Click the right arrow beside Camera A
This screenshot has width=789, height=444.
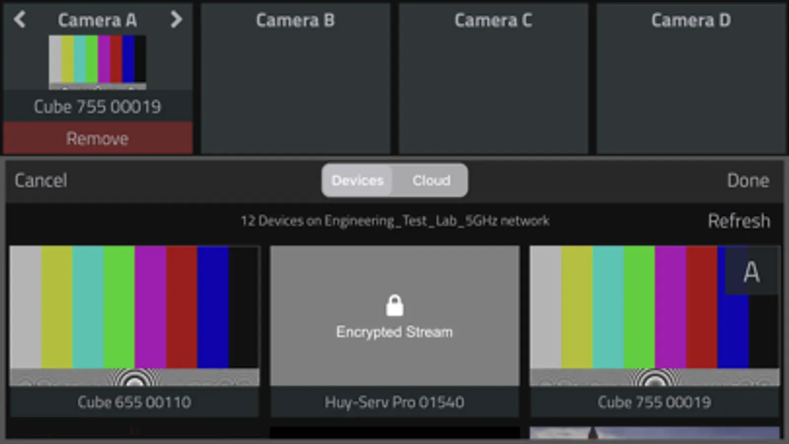(x=176, y=20)
